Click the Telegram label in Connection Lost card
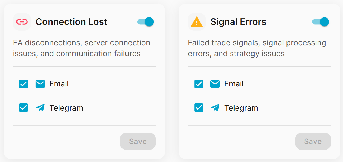Viewport: 343px width, 162px height. 66,108
